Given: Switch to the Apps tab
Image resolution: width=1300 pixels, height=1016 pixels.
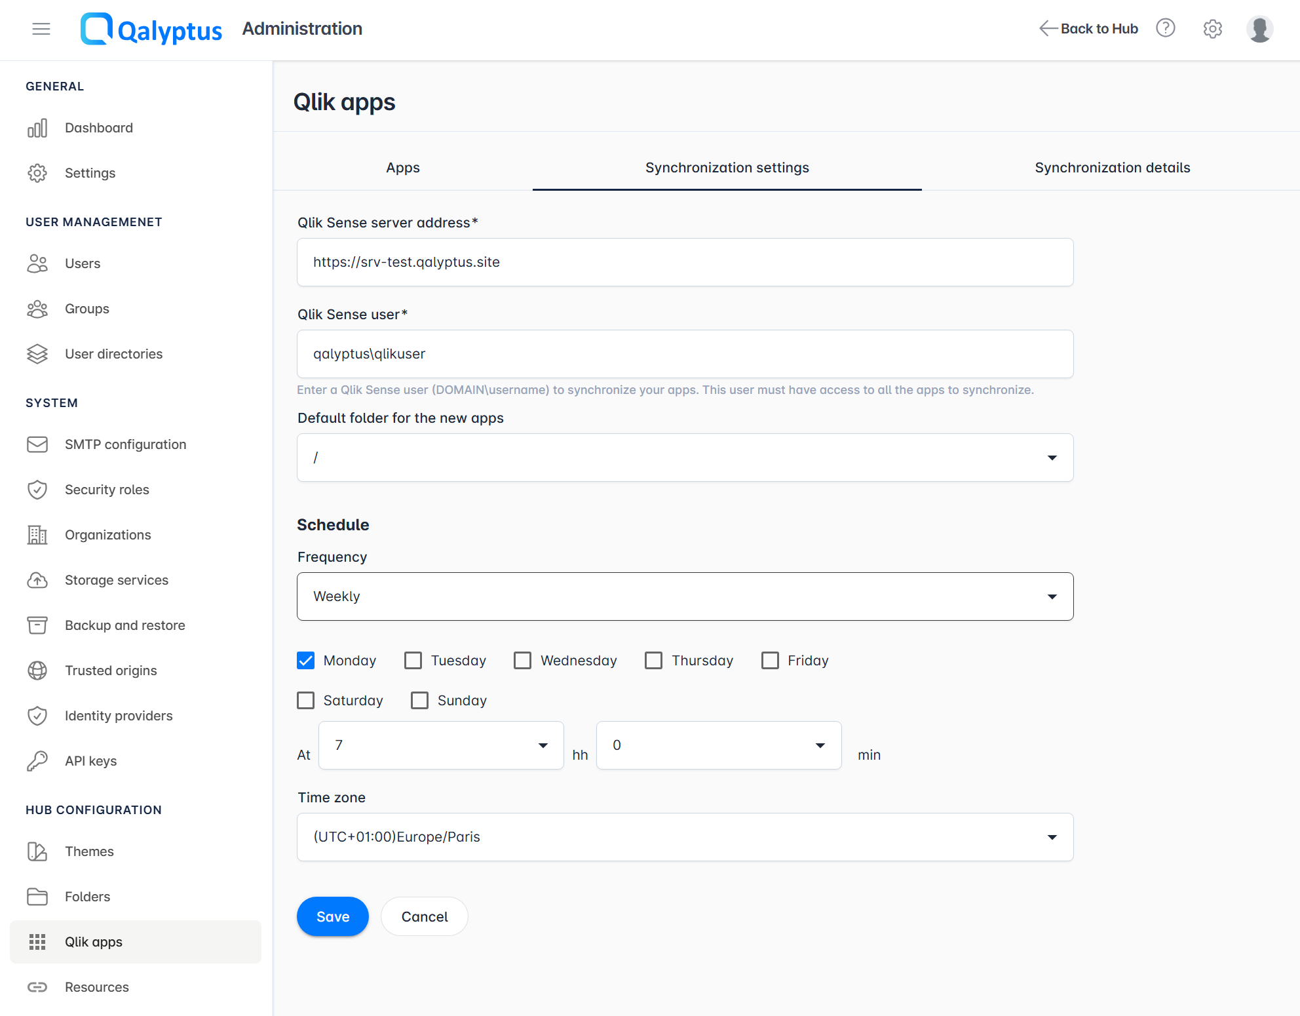Looking at the screenshot, I should point(402,167).
